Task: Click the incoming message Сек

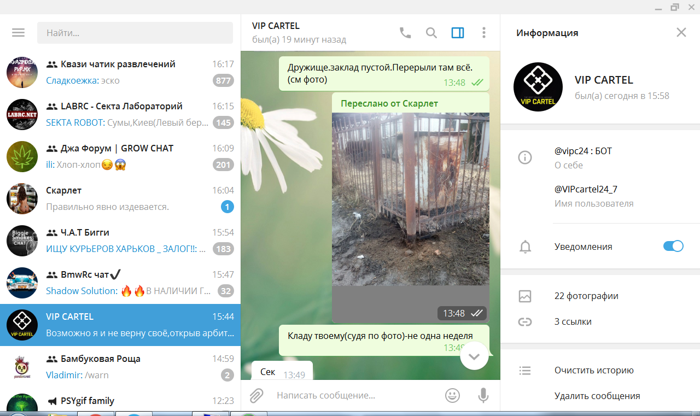Action: pyautogui.click(x=282, y=371)
